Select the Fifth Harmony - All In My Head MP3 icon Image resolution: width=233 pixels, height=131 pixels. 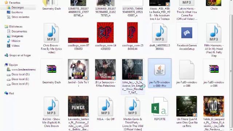(x=214, y=33)
